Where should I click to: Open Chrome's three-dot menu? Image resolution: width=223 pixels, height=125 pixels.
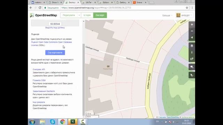(192, 8)
